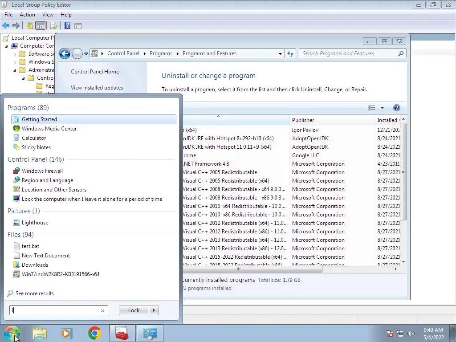Click the show/hide action pane toolbar icon

(77, 26)
